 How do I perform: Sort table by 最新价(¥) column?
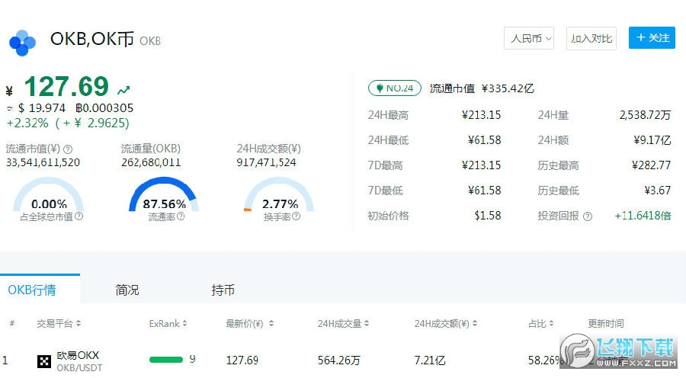tap(251, 324)
